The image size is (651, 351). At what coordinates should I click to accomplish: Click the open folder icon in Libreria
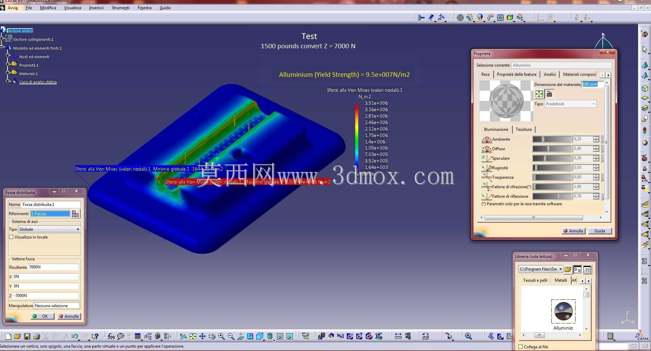[x=568, y=269]
